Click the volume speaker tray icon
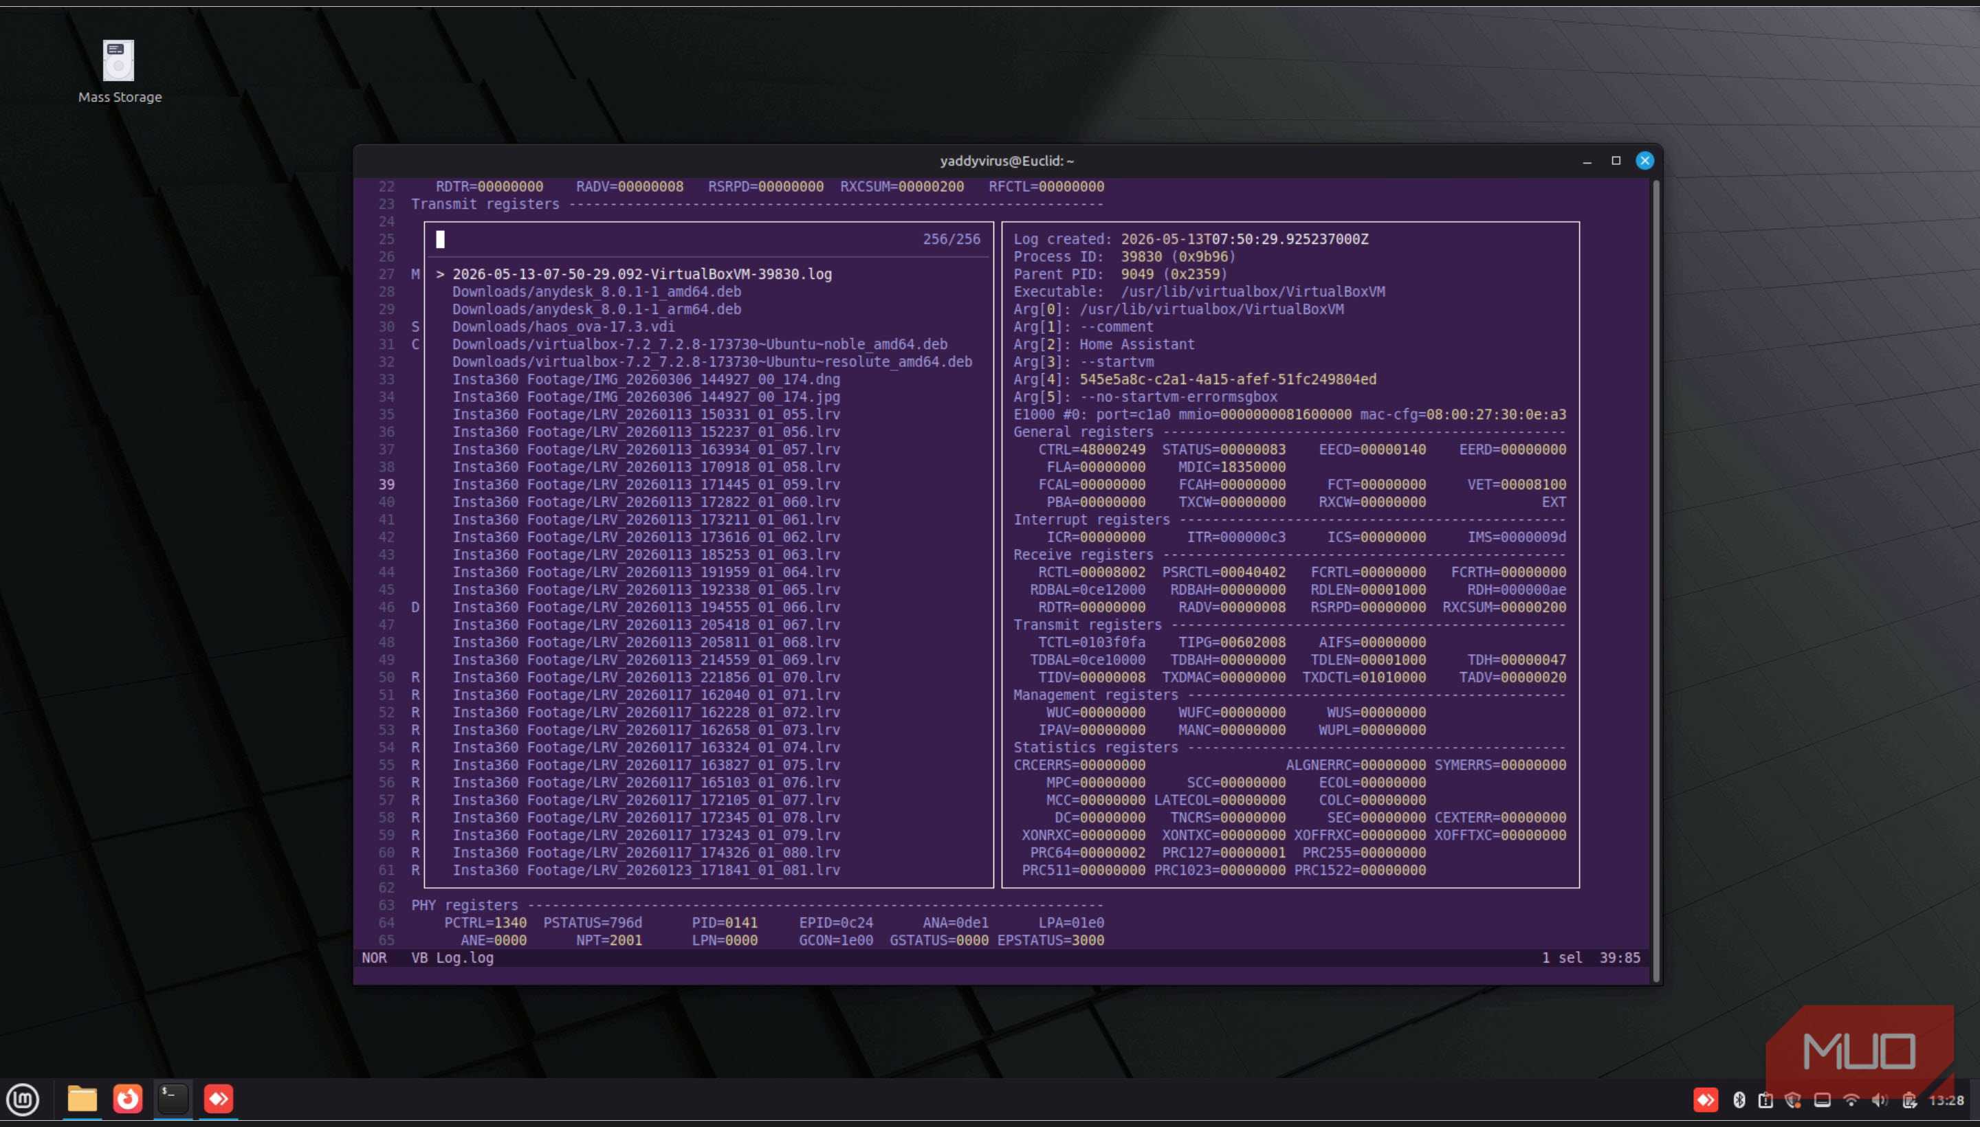This screenshot has height=1127, width=1980. click(x=1880, y=1100)
